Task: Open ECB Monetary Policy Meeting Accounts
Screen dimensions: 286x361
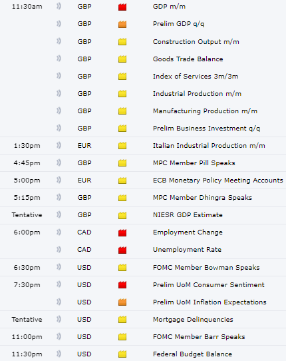Action: [x=218, y=180]
